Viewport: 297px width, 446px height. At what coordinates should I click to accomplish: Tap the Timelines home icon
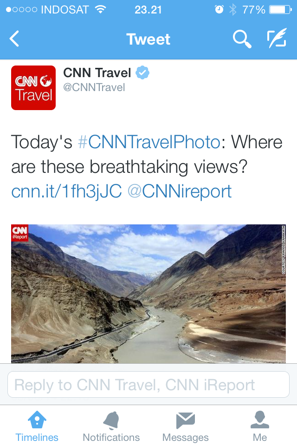point(37,420)
